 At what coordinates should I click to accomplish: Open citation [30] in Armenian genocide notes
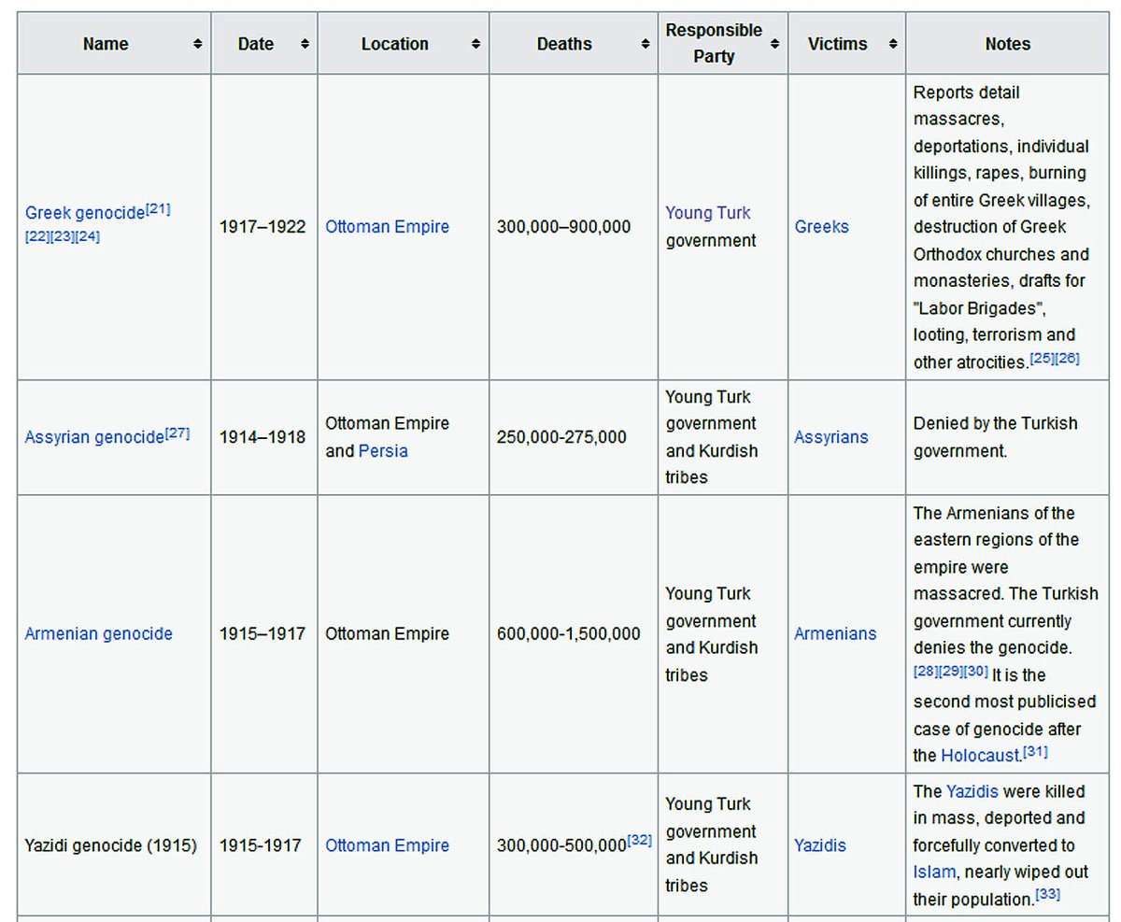(976, 671)
